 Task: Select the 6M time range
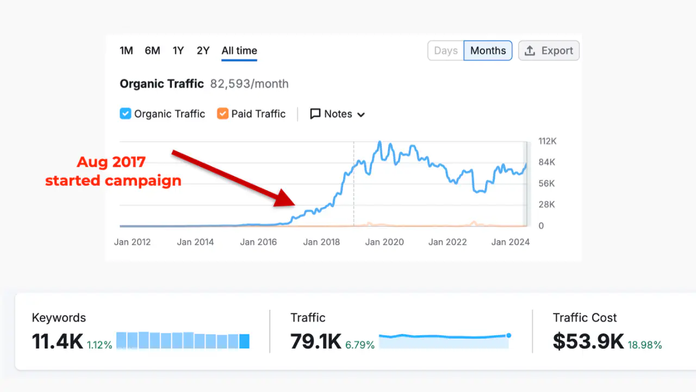coord(152,50)
